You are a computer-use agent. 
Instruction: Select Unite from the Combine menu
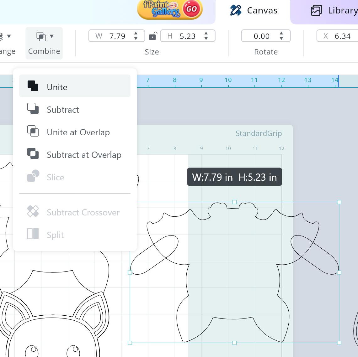pos(57,87)
